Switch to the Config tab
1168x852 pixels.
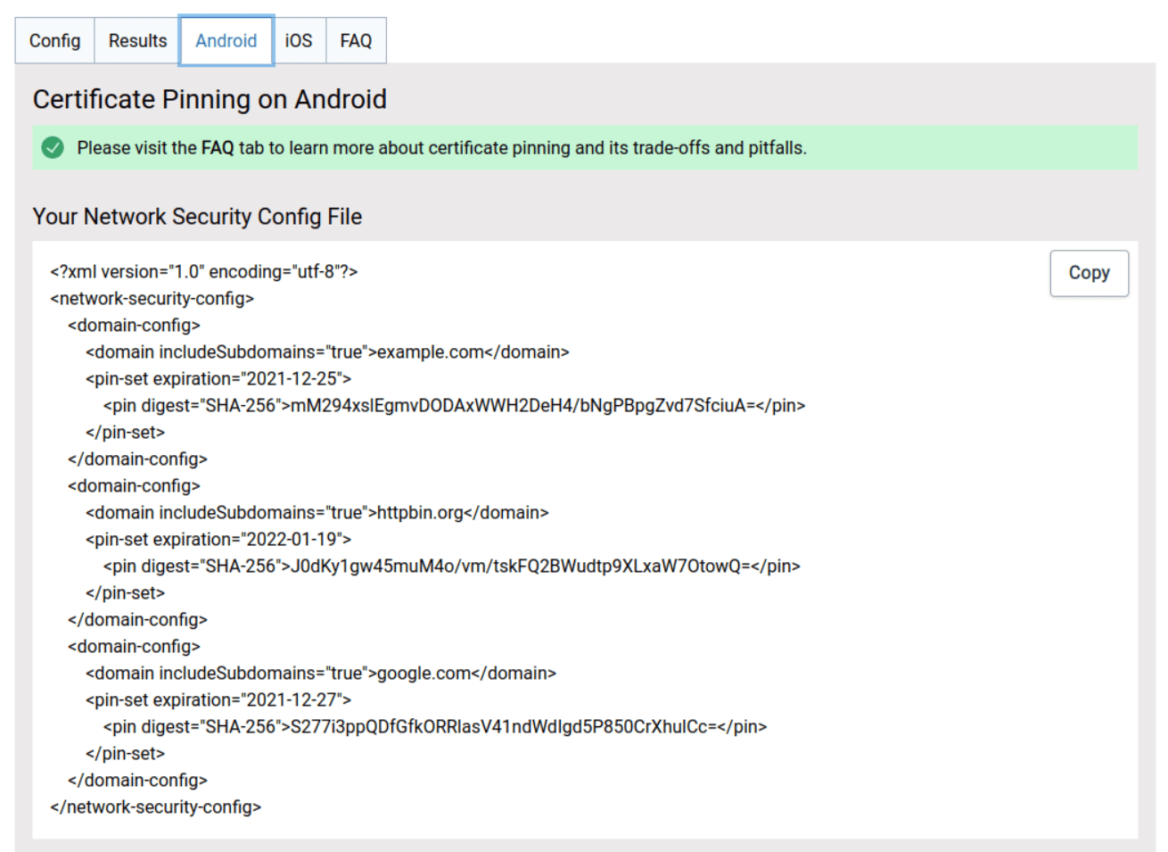[x=53, y=40]
